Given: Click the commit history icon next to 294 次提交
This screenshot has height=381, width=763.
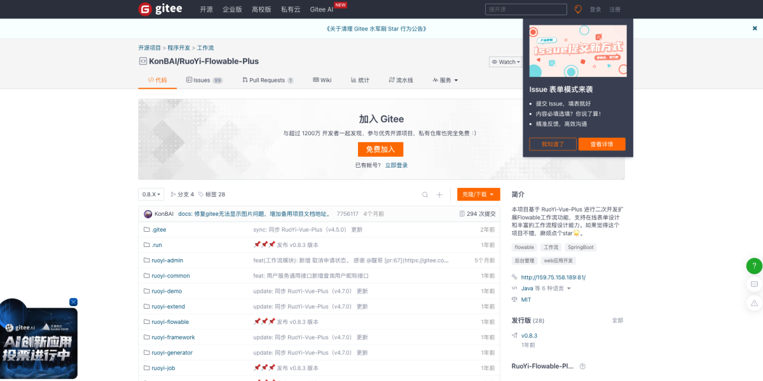Looking at the screenshot, I should (462, 214).
